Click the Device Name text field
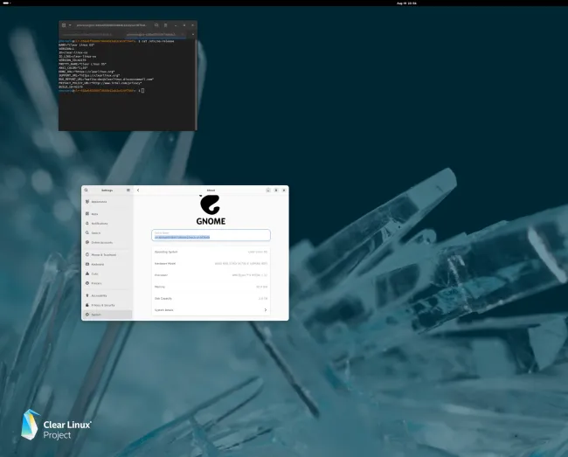The height and width of the screenshot is (457, 568). click(211, 235)
